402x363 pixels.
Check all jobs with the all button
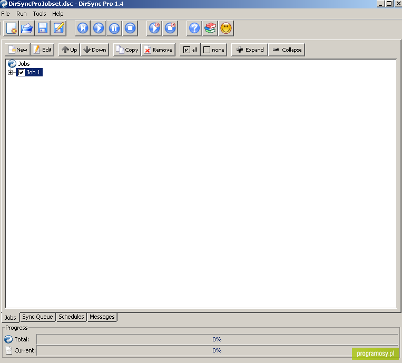click(190, 50)
